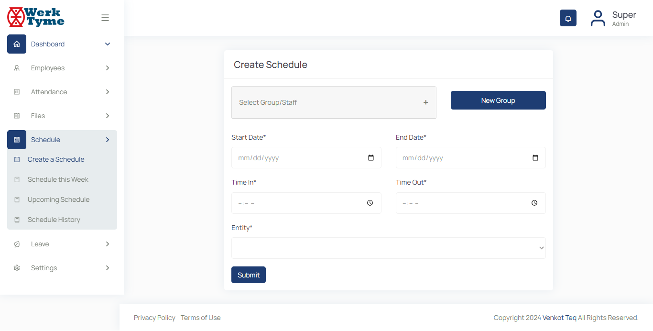Screen dimensions: 653x331
Task: Open the Start Date calendar picker
Action: [x=371, y=158]
